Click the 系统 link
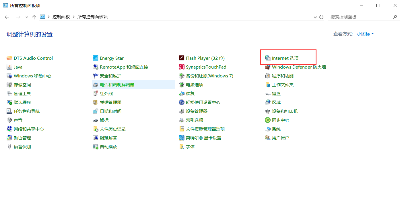This screenshot has height=212, width=404. [x=276, y=129]
